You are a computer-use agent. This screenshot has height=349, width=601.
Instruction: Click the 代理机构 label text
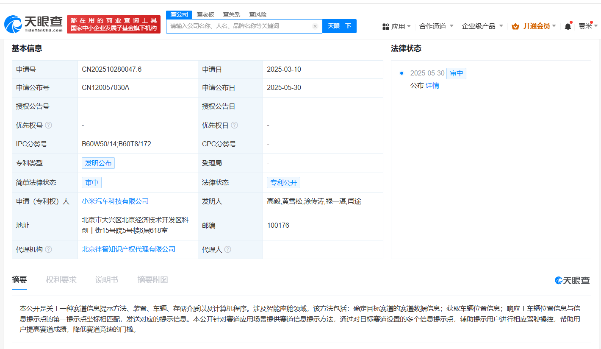[x=29, y=249]
